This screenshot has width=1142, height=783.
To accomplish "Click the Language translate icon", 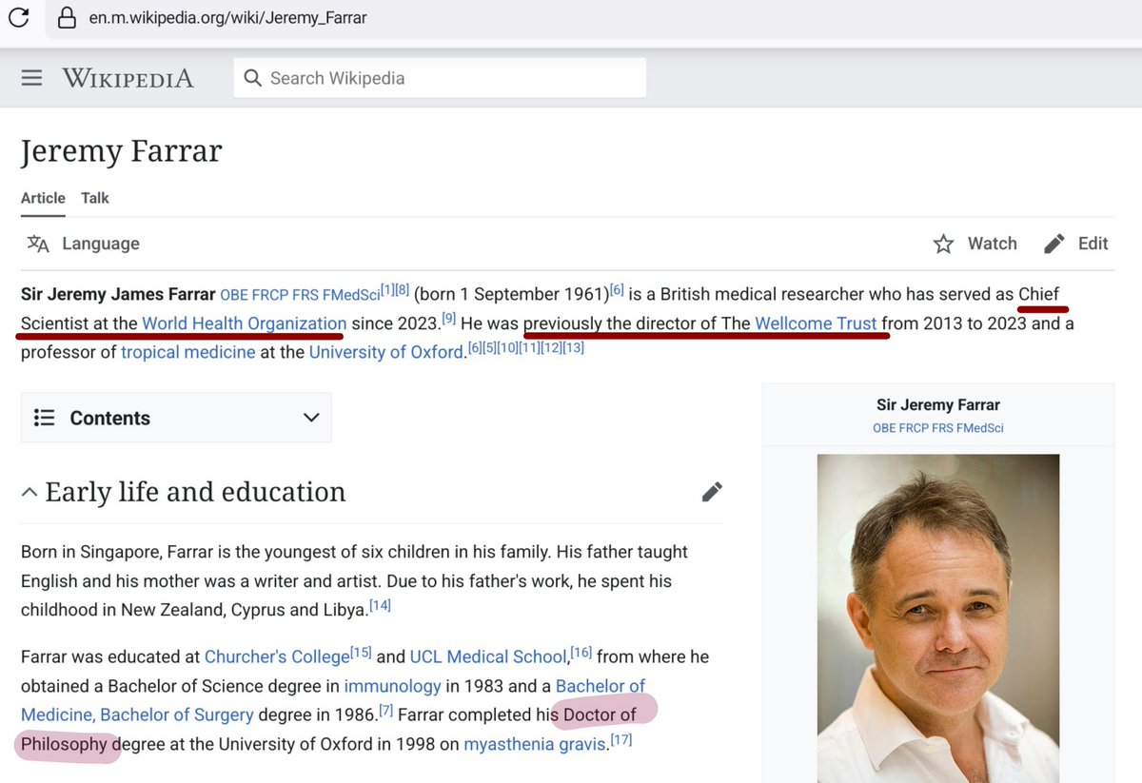I will click(x=38, y=244).
